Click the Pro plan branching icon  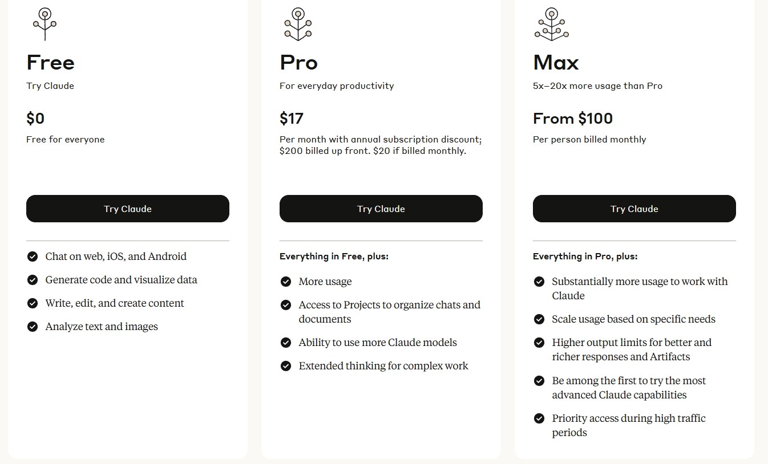298,24
